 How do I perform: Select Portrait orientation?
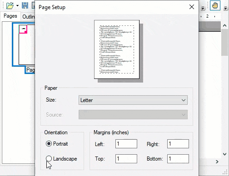(57, 143)
